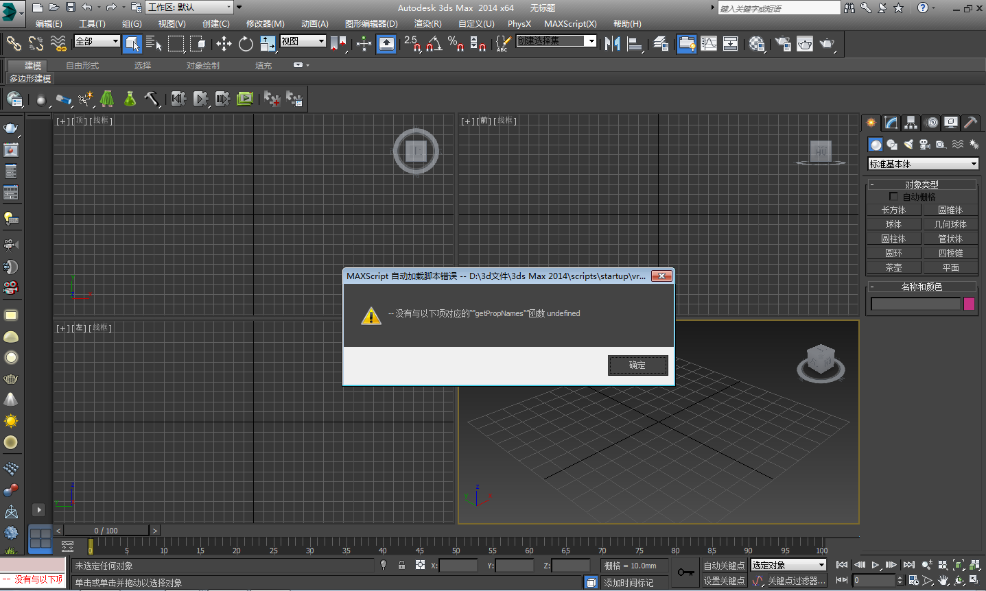Screen dimensions: 986x591
Task: Open the 渲染(R) menu
Action: click(x=428, y=24)
